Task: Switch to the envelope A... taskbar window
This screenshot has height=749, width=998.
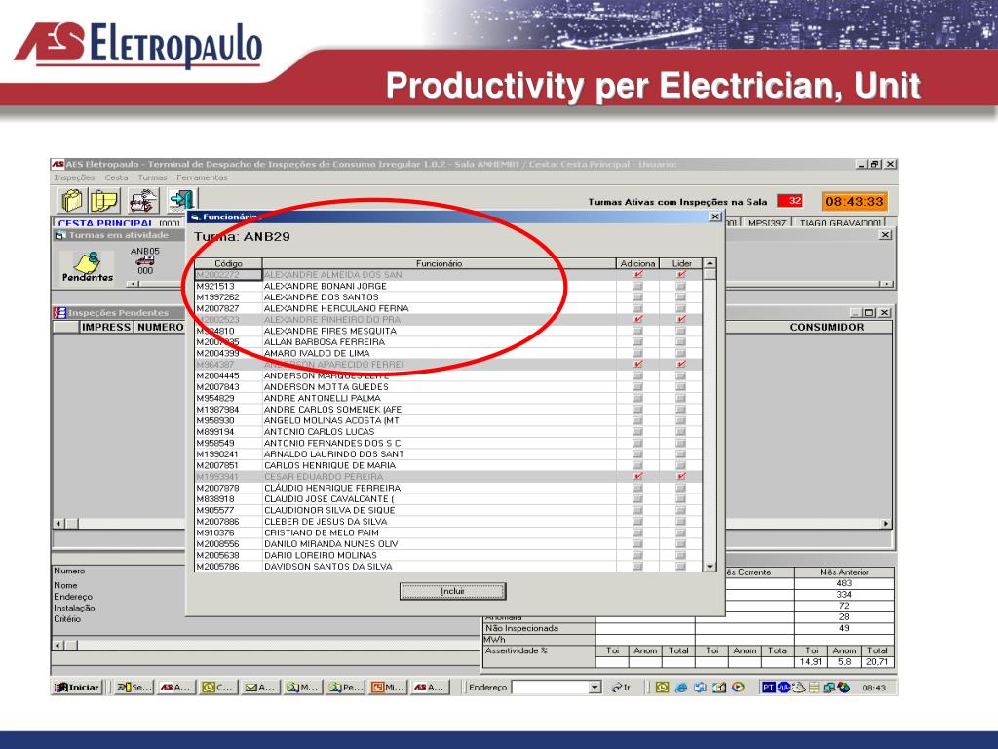Action: coord(259,688)
